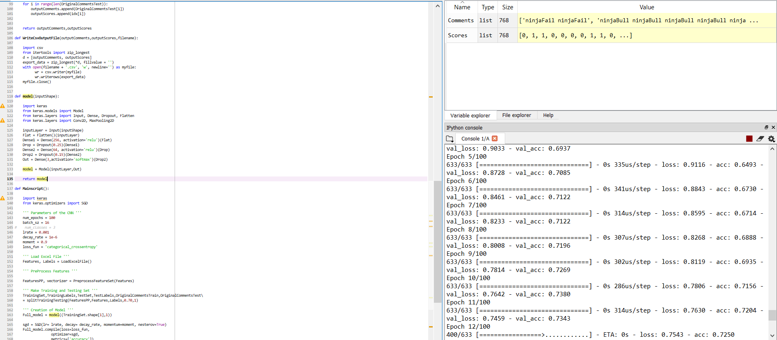Place cursor on 'def model(inputShape):' line
The height and width of the screenshot is (340, 777).
36,96
